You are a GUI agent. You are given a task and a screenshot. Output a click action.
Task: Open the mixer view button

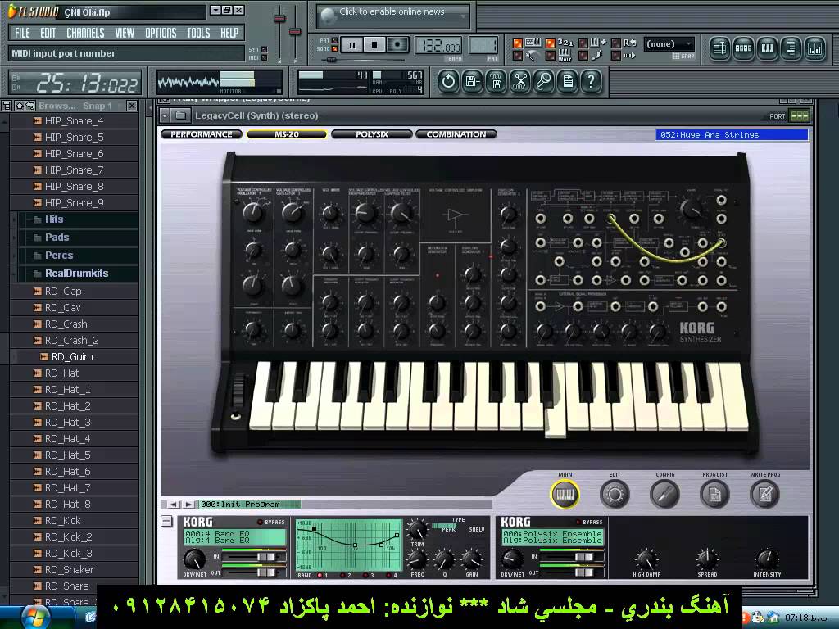click(814, 48)
